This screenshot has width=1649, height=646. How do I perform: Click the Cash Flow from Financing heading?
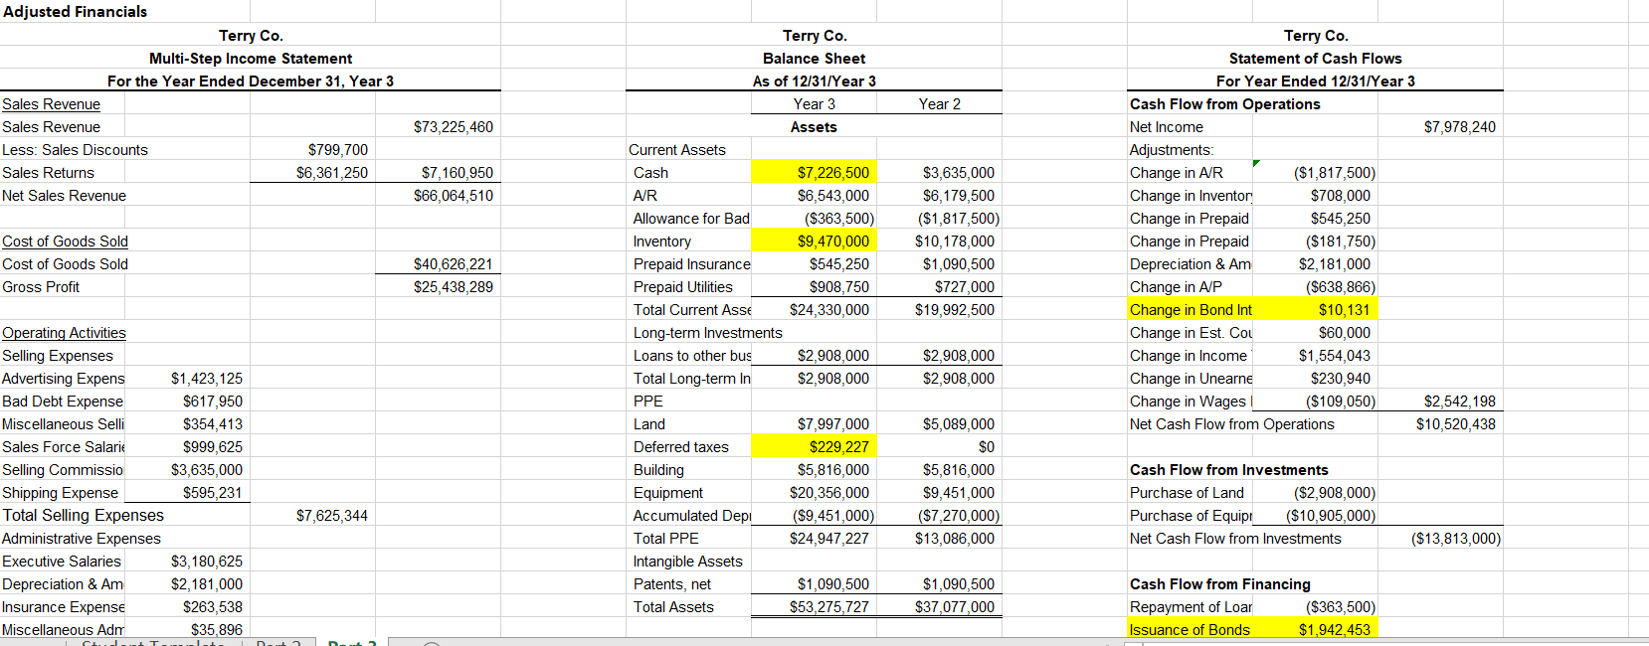(x=1220, y=584)
